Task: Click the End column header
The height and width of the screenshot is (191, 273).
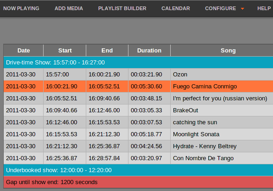Action: [107, 51]
